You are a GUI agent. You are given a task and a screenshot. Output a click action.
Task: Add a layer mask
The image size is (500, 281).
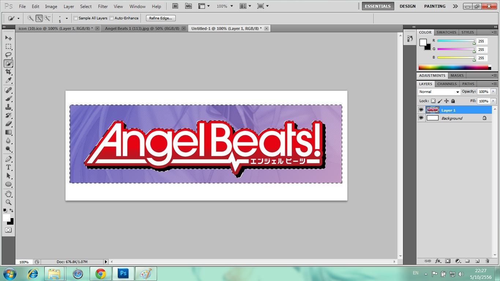click(448, 261)
